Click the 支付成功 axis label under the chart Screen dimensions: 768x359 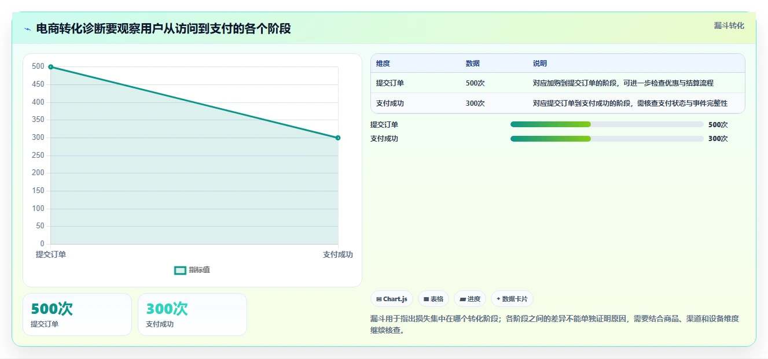338,254
